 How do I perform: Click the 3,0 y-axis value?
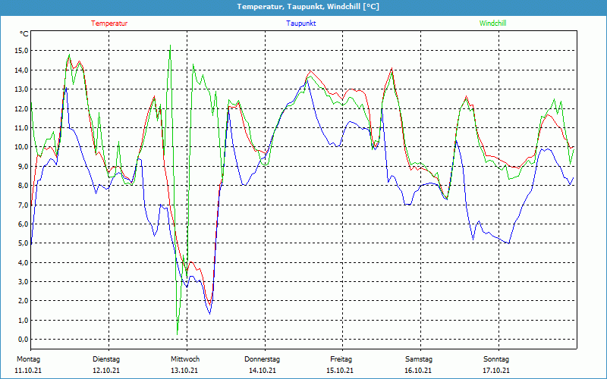tap(24, 281)
